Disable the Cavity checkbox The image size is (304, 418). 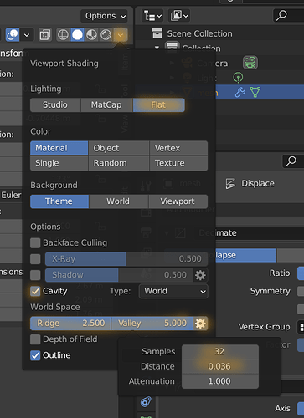coord(35,291)
